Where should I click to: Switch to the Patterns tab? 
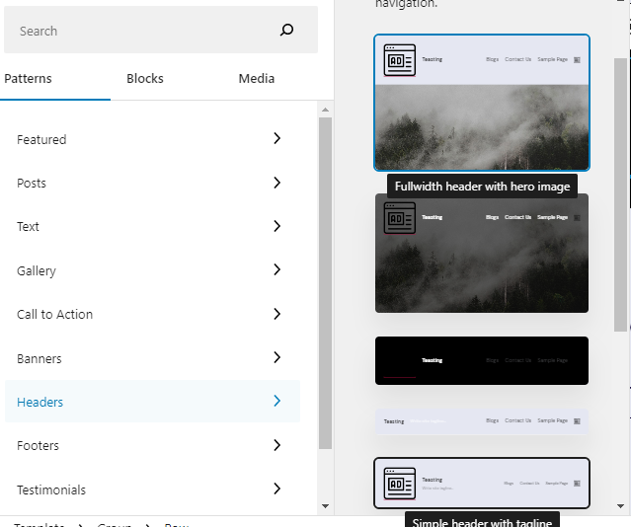click(28, 78)
